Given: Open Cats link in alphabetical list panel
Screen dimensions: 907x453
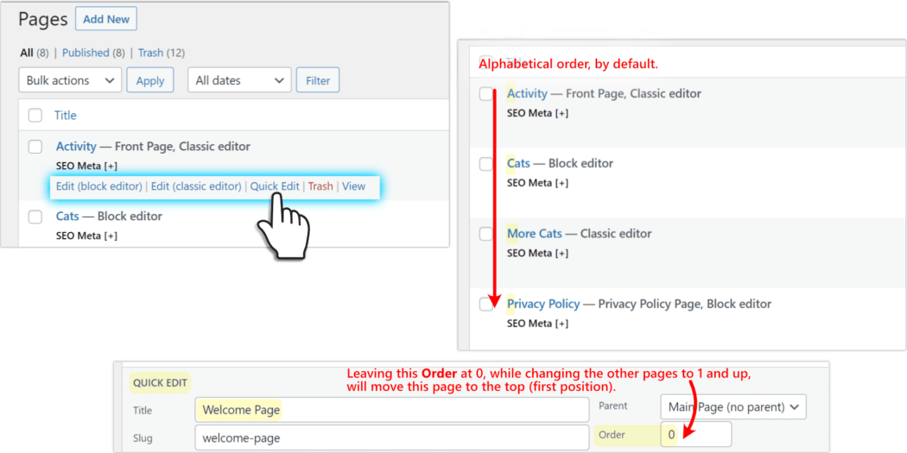Looking at the screenshot, I should tap(518, 164).
